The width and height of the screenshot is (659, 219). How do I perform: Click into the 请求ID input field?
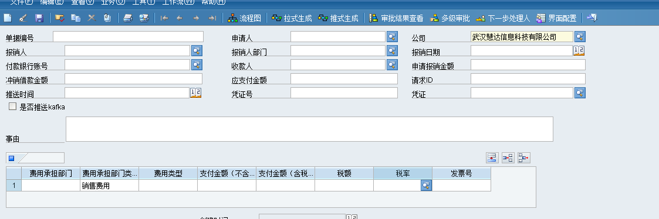tap(528, 79)
